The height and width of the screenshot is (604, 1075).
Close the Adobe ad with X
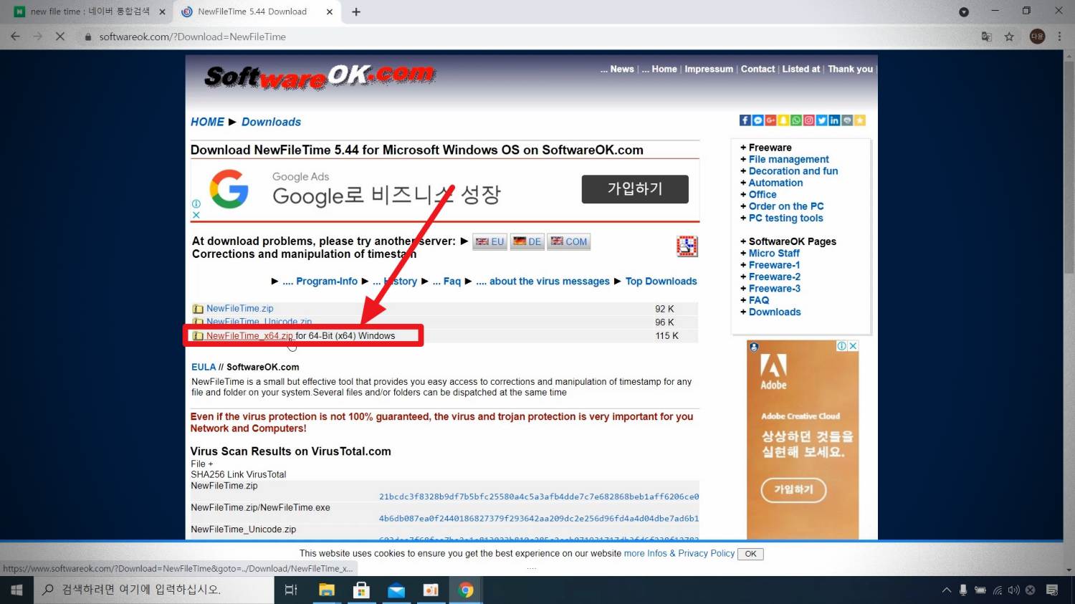pos(853,346)
